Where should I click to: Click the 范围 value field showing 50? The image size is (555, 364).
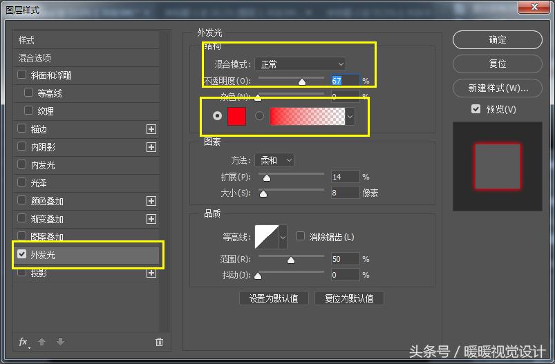(x=346, y=259)
